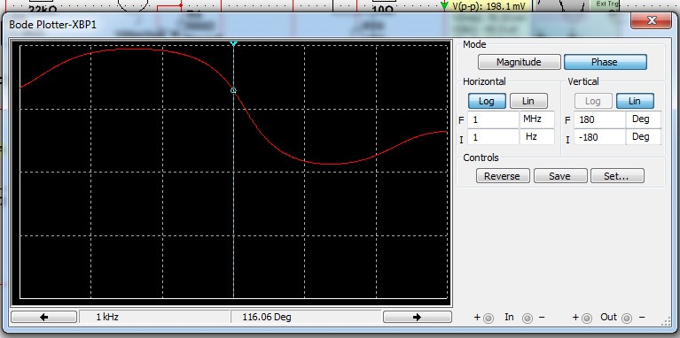
Task: Select Phase mode button
Action: point(605,62)
